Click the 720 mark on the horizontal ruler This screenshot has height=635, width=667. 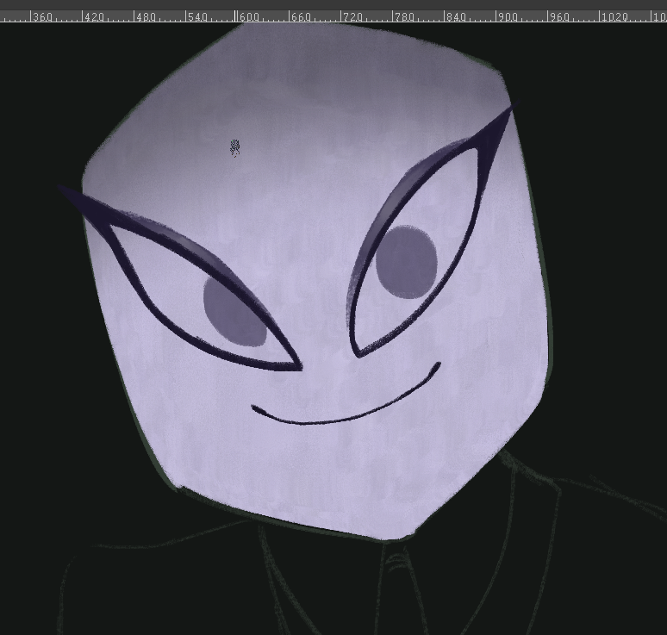[x=353, y=17]
